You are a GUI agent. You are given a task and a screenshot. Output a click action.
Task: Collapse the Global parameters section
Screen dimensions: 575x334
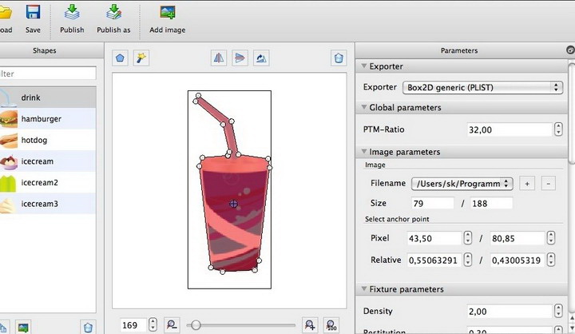pyautogui.click(x=364, y=107)
